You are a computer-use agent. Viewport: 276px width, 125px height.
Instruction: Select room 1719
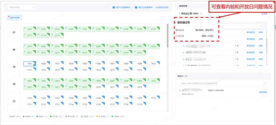pos(140,105)
